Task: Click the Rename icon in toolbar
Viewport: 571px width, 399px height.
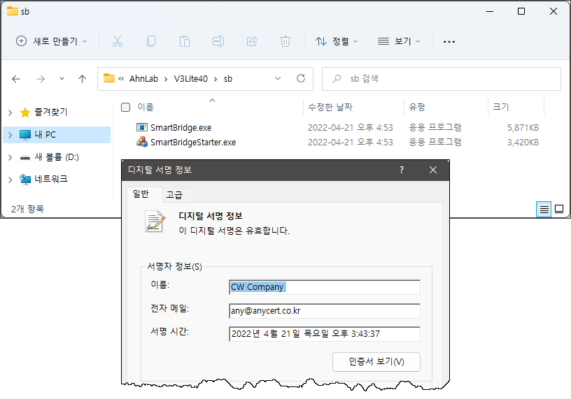Action: (x=218, y=41)
